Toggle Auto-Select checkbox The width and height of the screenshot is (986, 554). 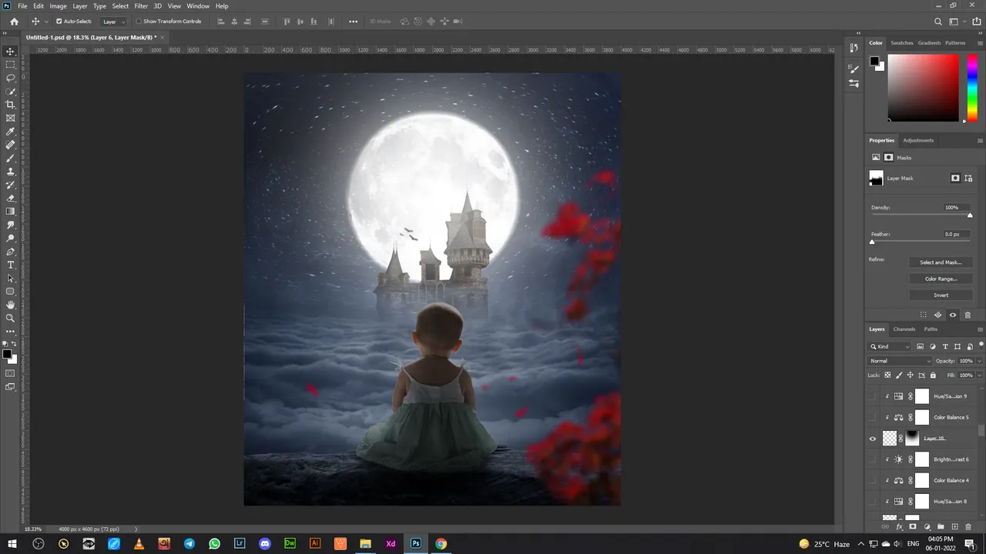tap(59, 22)
